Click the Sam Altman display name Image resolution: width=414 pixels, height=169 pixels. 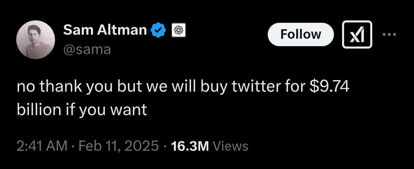point(105,31)
